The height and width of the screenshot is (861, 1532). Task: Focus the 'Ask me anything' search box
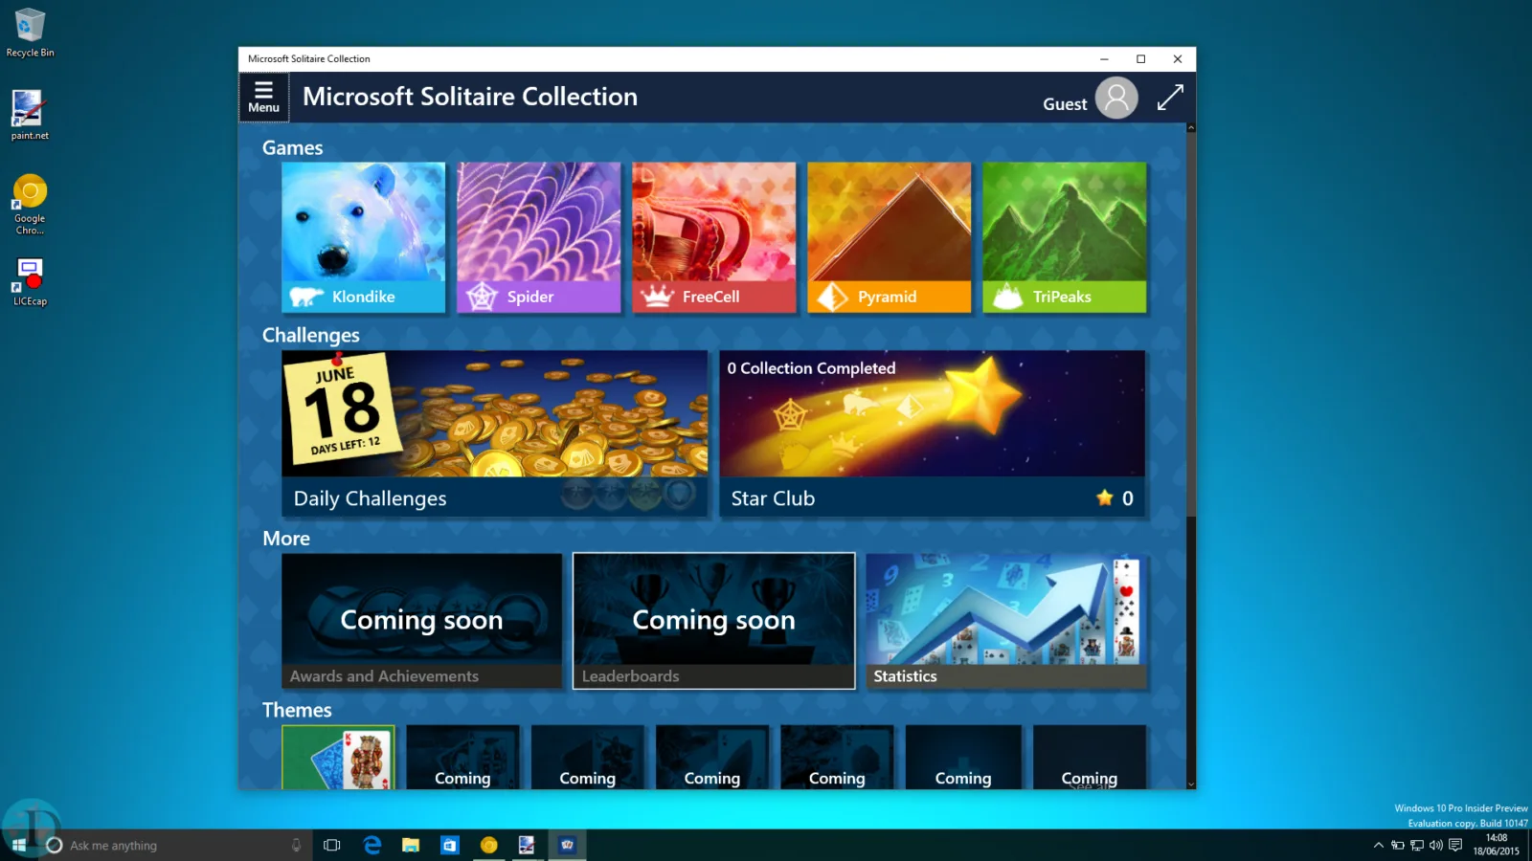pyautogui.click(x=176, y=845)
